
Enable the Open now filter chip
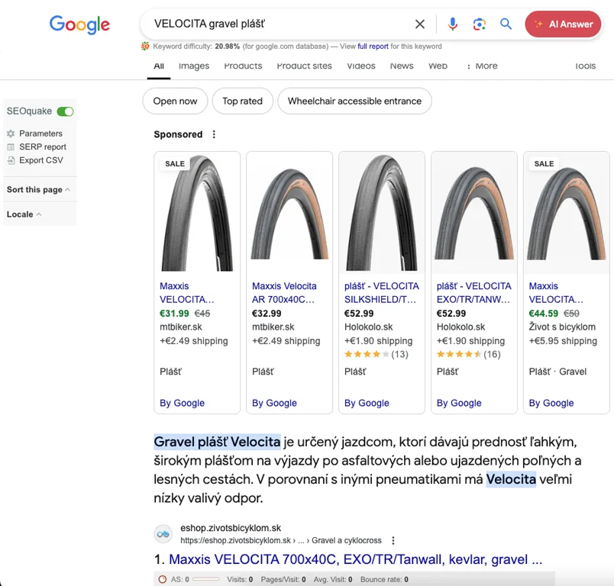[175, 101]
